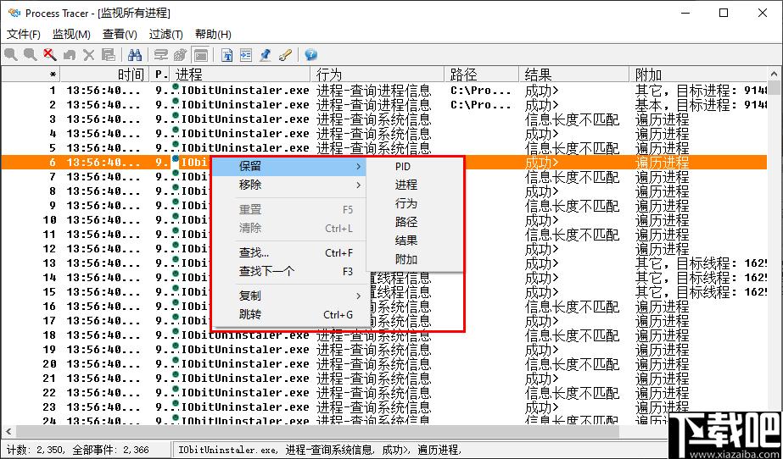Click the second gray magnifier toolbar icon
The height and width of the screenshot is (459, 783).
click(30, 54)
